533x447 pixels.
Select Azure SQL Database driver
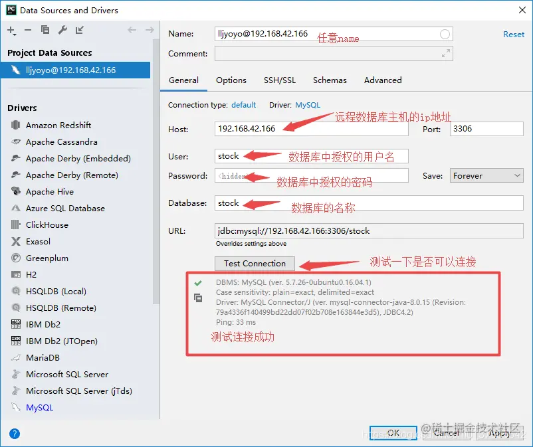click(65, 208)
